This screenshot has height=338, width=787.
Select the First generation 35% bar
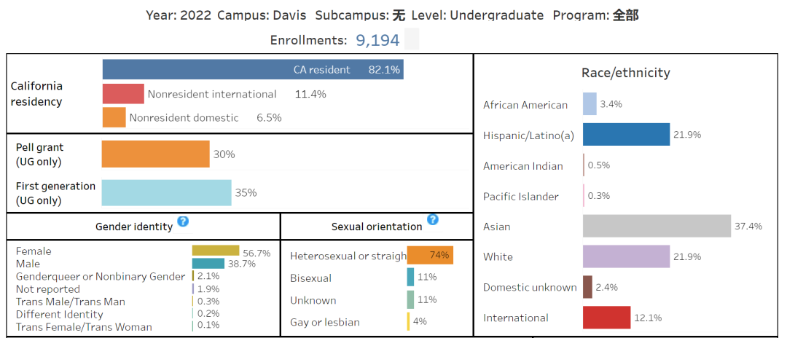pyautogui.click(x=167, y=192)
